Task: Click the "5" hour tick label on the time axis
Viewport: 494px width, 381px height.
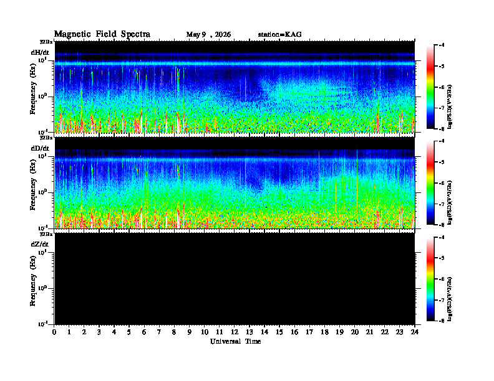Action: (129, 332)
